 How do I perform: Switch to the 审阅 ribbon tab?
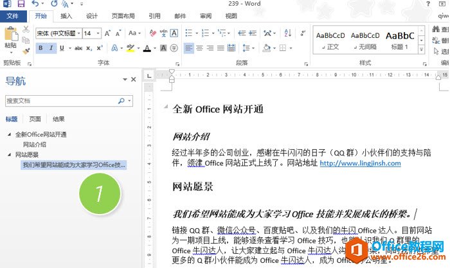click(x=206, y=16)
